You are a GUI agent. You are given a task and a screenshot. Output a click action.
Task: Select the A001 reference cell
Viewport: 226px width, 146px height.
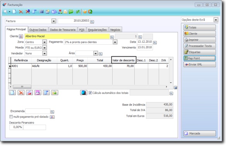click(21, 66)
